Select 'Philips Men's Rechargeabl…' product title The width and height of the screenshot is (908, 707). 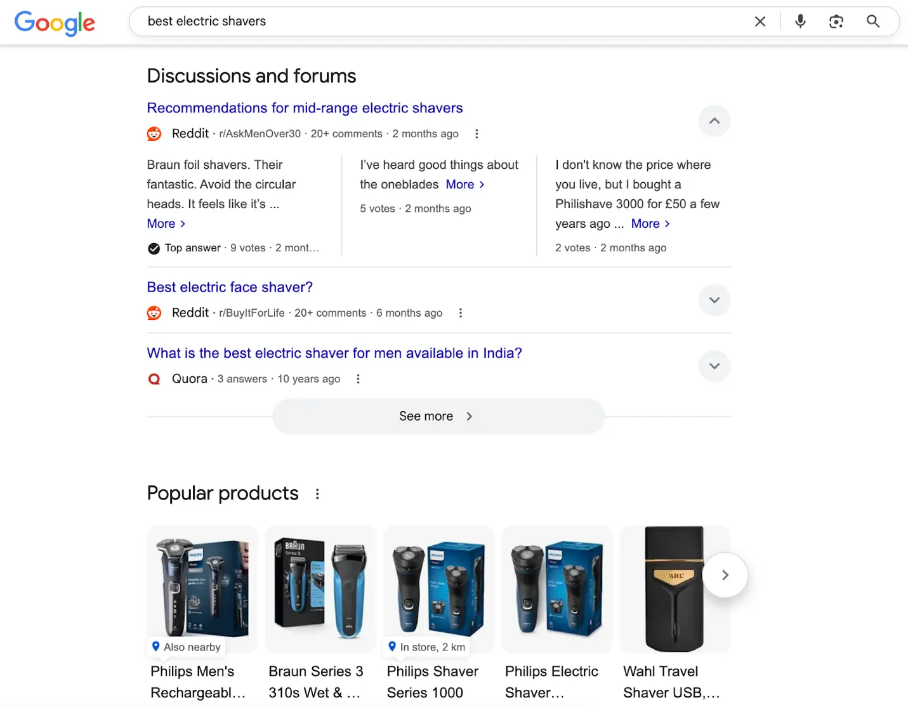click(x=198, y=682)
